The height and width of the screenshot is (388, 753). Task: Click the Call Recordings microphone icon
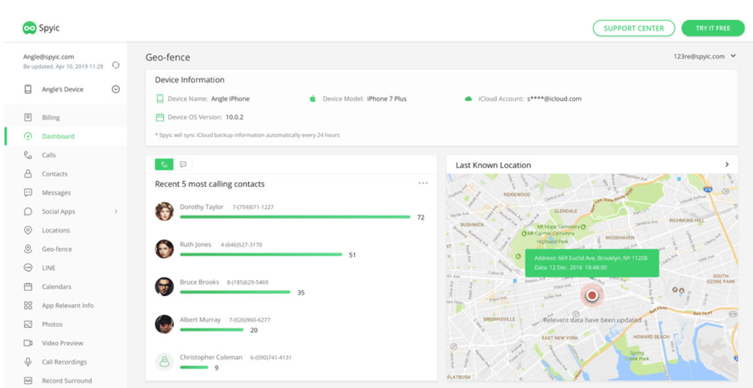(x=28, y=362)
